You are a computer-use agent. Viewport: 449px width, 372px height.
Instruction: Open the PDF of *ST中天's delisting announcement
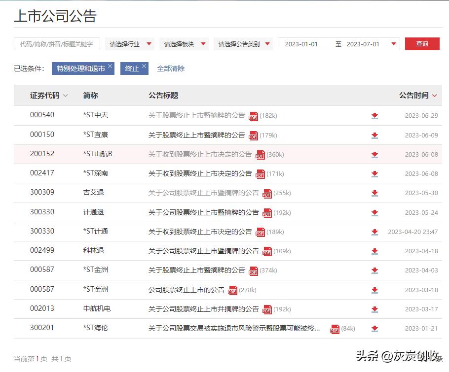[253, 116]
